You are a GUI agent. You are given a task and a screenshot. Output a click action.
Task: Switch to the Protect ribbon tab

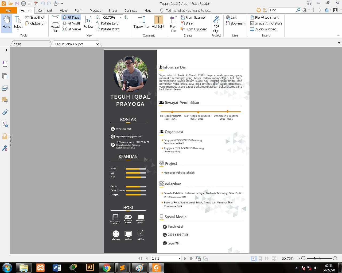[x=95, y=10]
